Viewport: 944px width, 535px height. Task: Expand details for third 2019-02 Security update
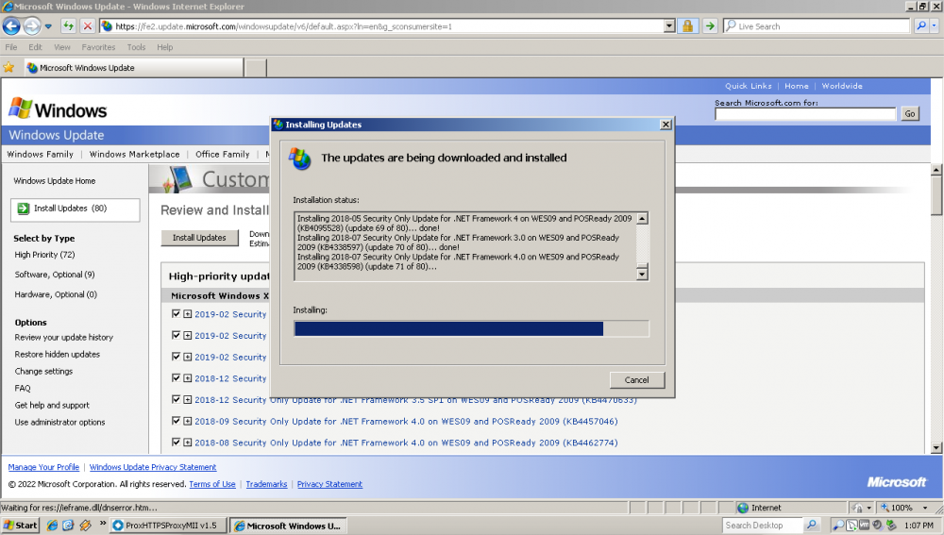pos(187,357)
